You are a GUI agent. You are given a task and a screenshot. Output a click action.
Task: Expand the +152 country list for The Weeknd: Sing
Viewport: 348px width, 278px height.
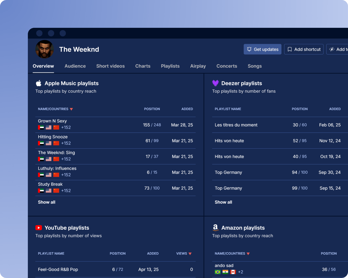(x=66, y=159)
